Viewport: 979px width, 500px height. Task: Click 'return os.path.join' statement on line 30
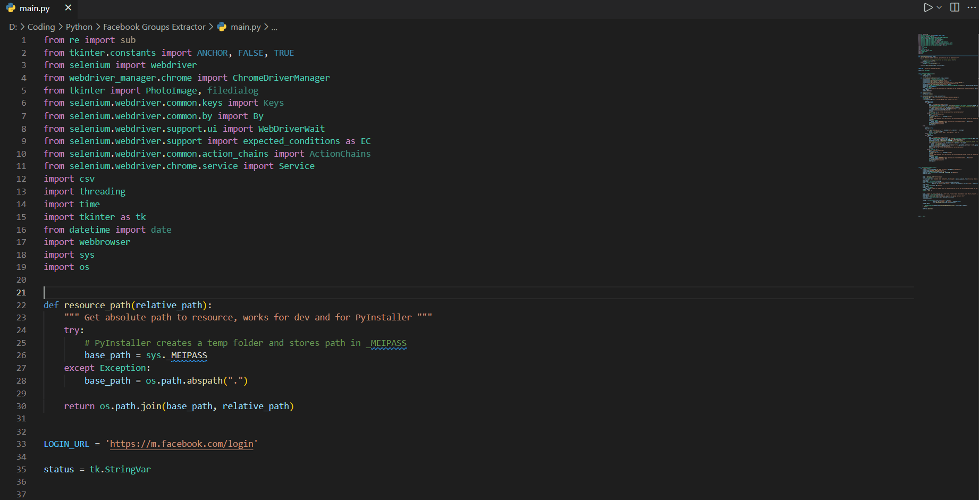point(113,406)
